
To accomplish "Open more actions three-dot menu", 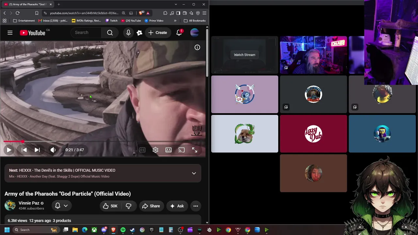I will pyautogui.click(x=196, y=206).
